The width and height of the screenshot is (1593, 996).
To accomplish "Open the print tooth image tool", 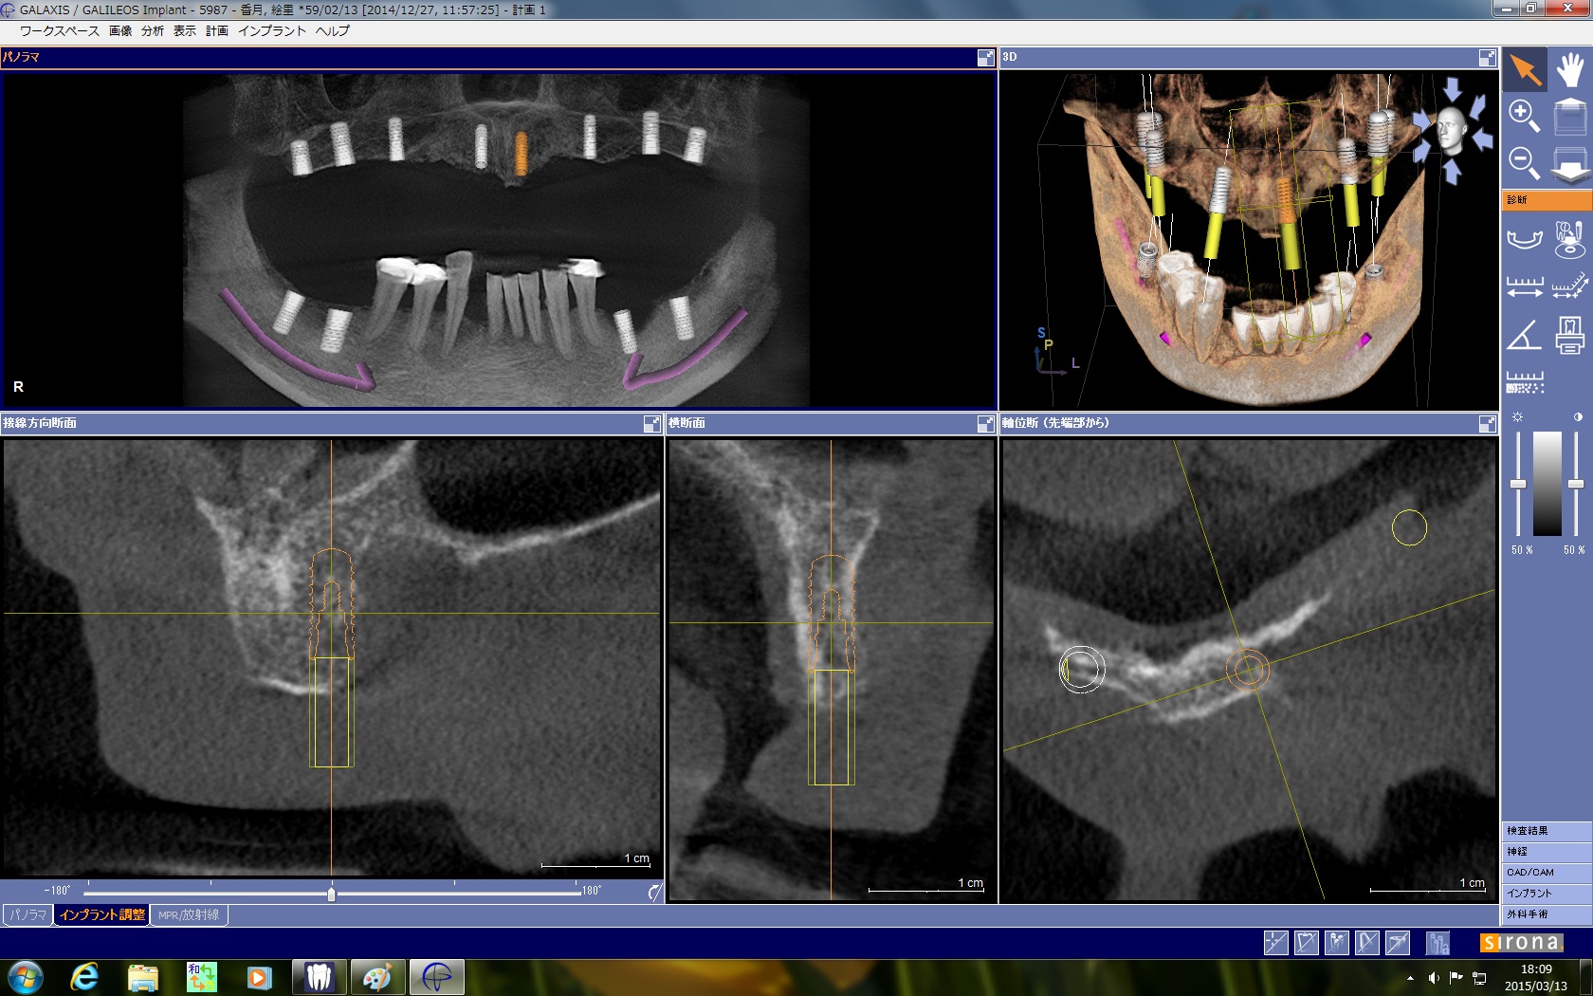I will point(1570,335).
